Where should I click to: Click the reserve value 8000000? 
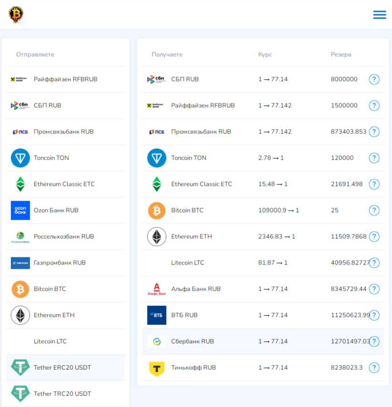344,79
